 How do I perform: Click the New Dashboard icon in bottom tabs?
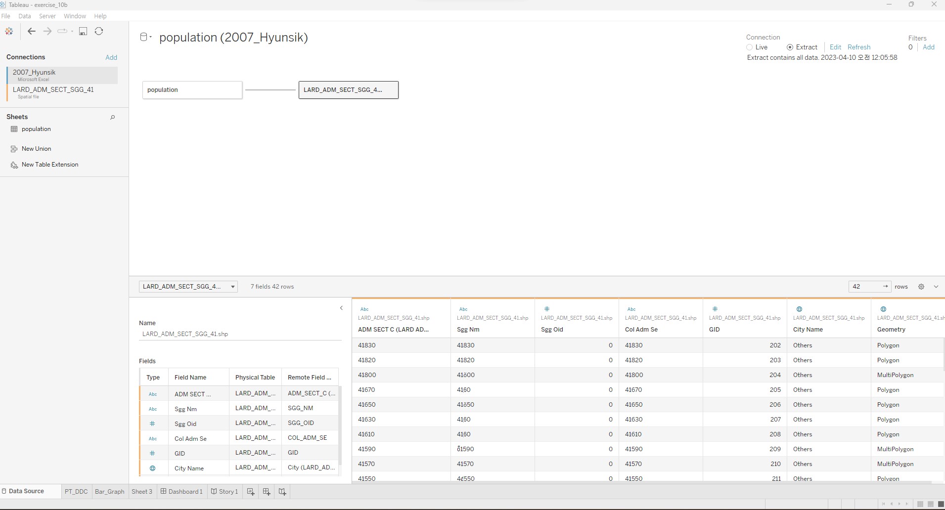(x=267, y=492)
